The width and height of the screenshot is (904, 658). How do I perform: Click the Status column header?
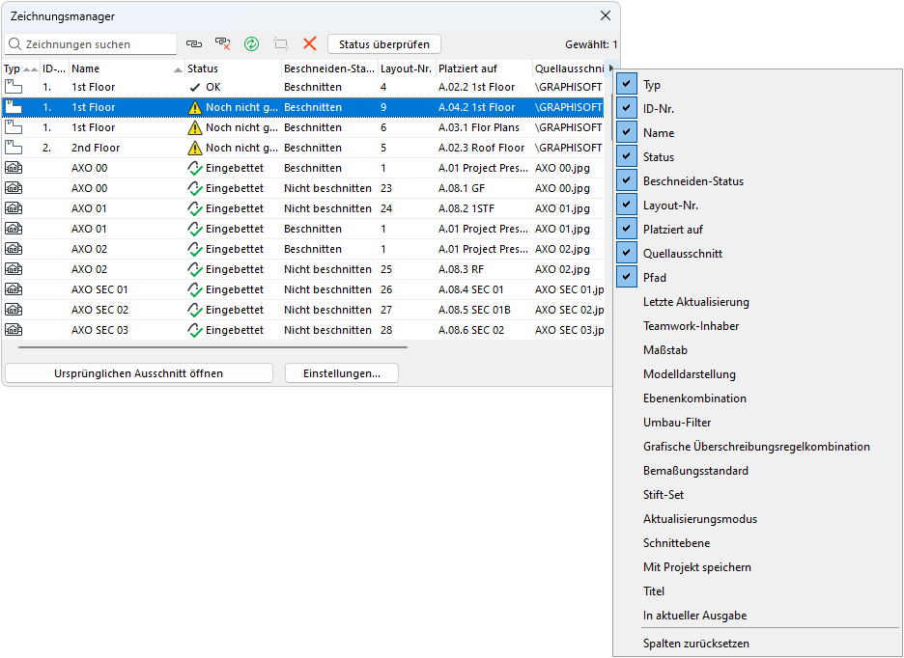tap(233, 69)
